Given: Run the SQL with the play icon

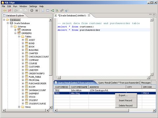Looking at the screenshot, I should (32, 10).
